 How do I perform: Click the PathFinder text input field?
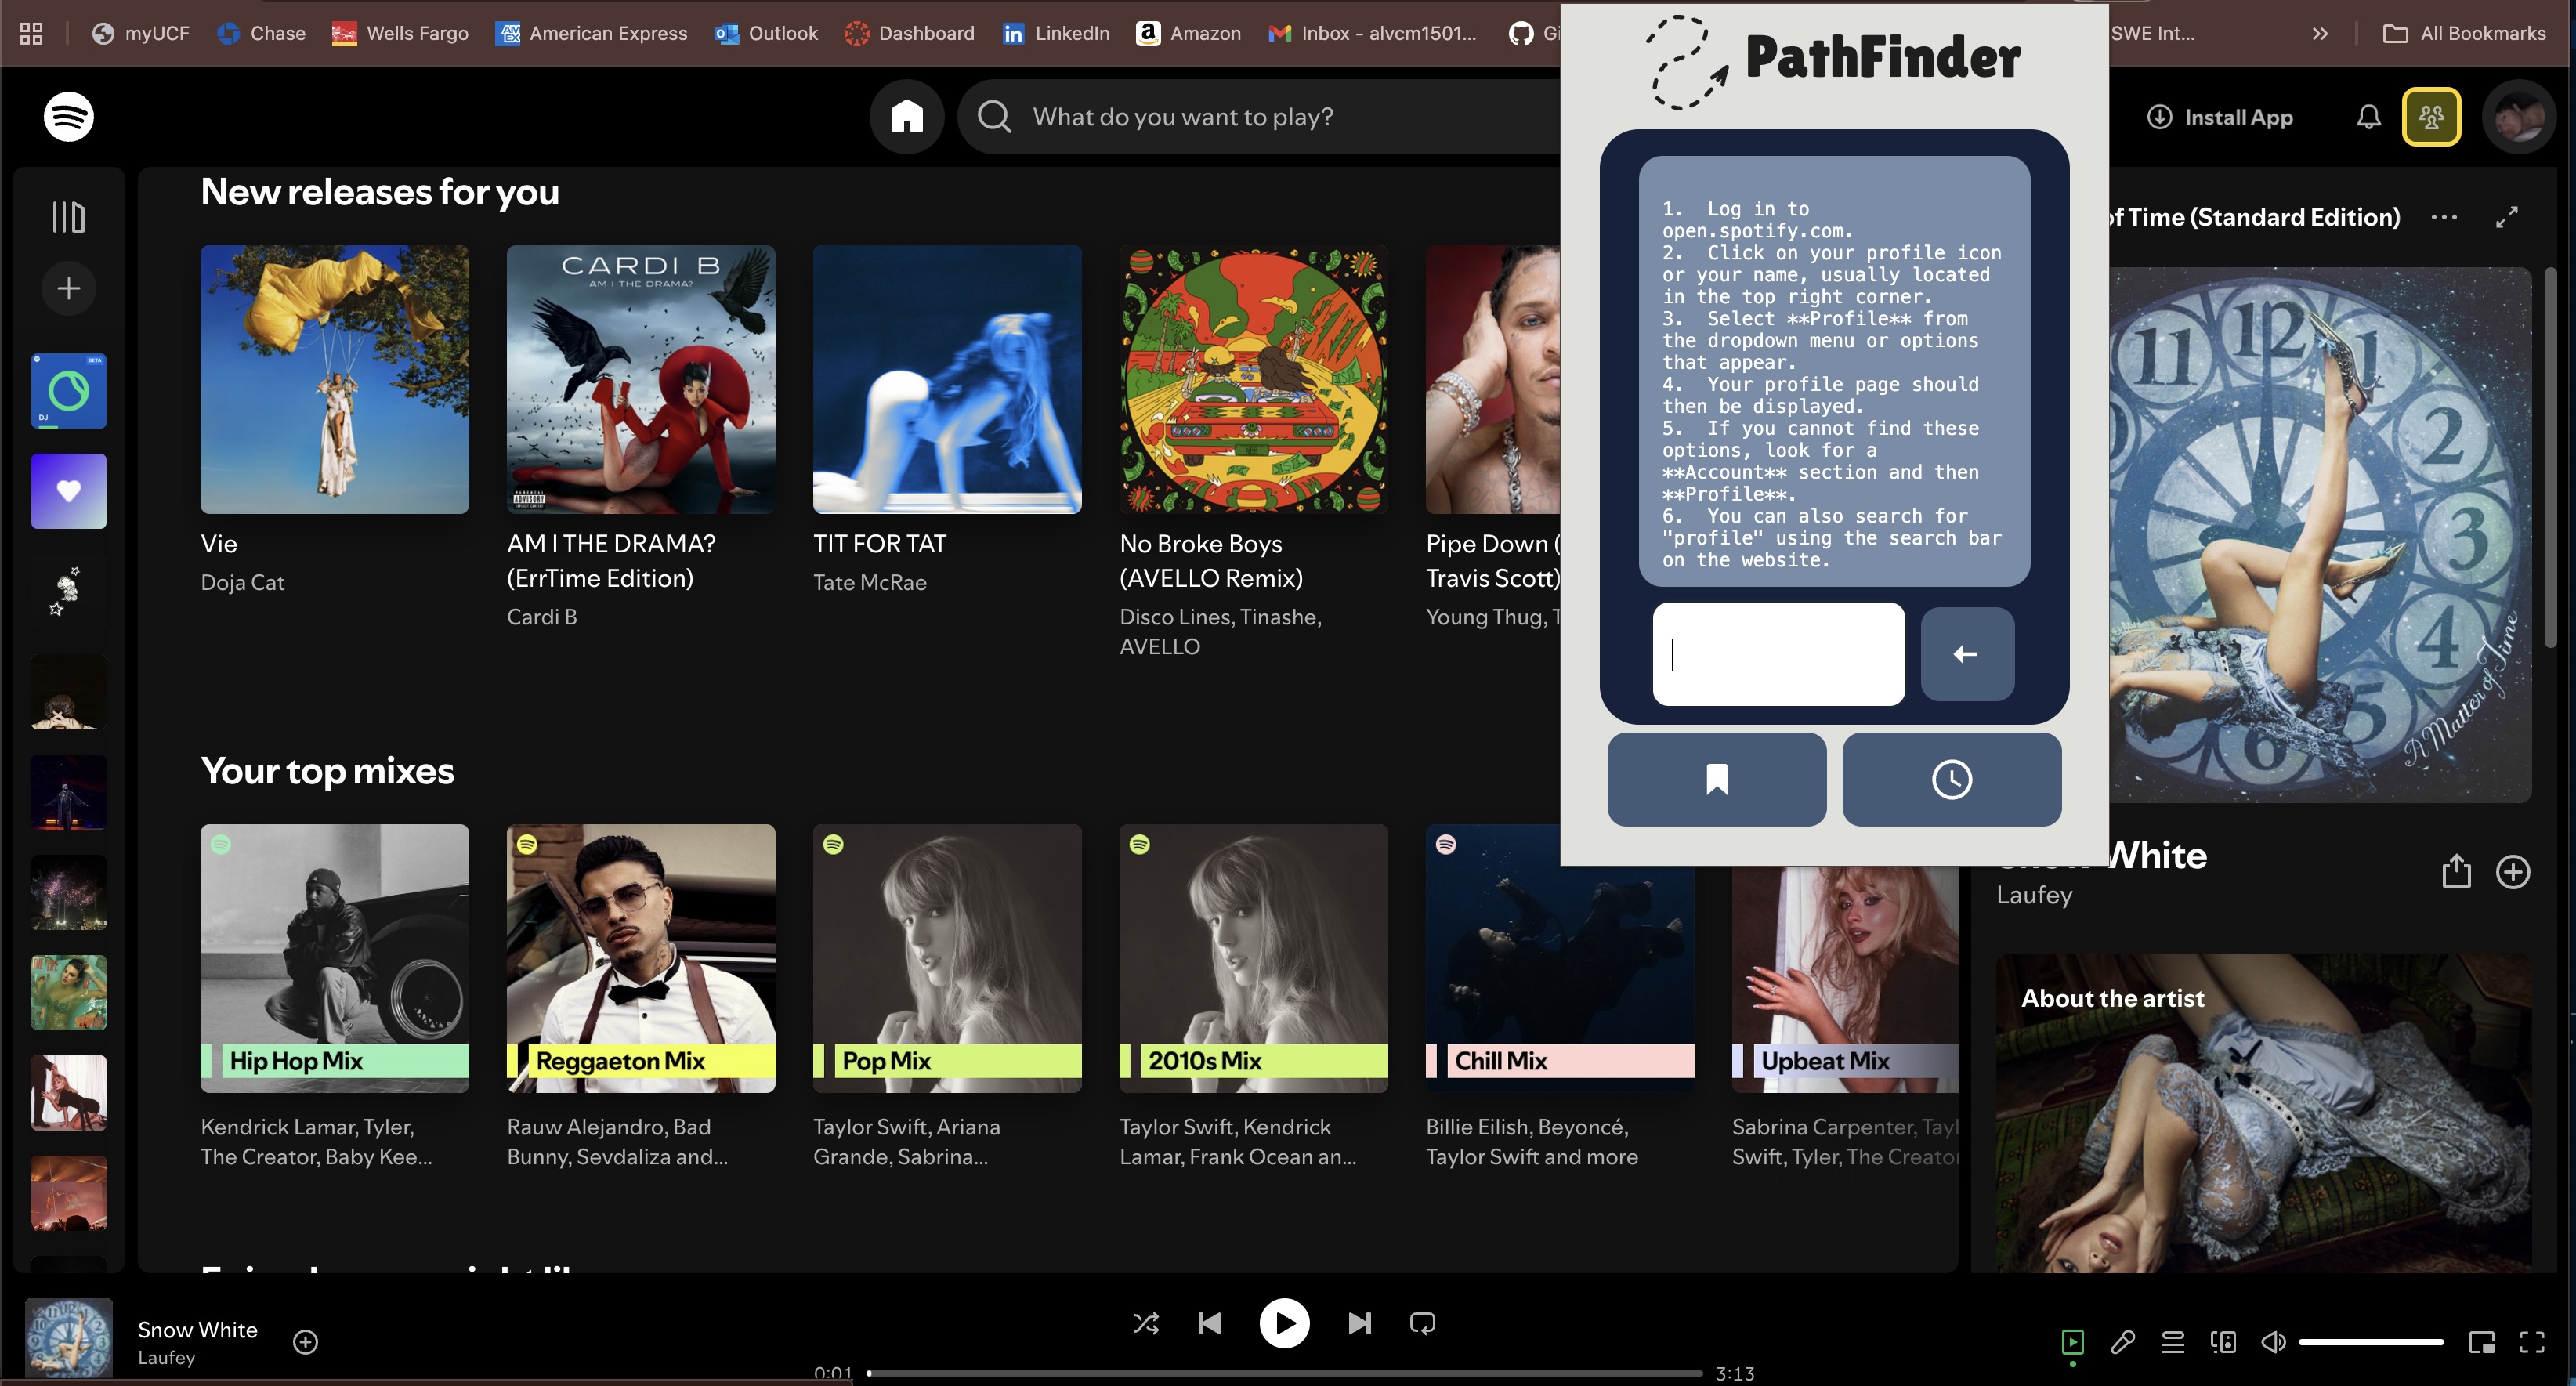(1778, 654)
